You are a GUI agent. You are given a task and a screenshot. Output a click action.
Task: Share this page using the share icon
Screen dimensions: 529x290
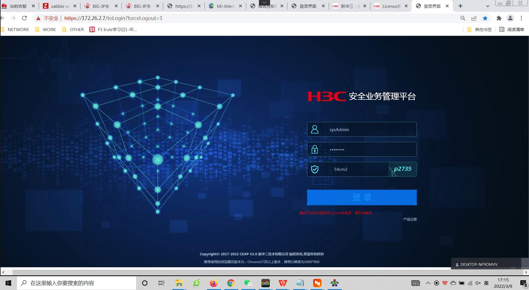coord(474,18)
